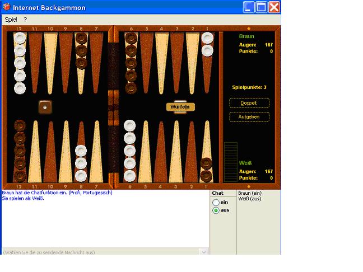Open the chat message dropdown
Screen dimensions: 363x272
click(x=204, y=252)
